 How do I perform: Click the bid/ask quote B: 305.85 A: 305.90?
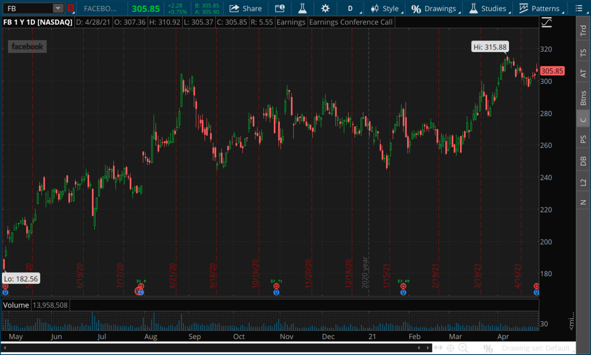point(207,8)
